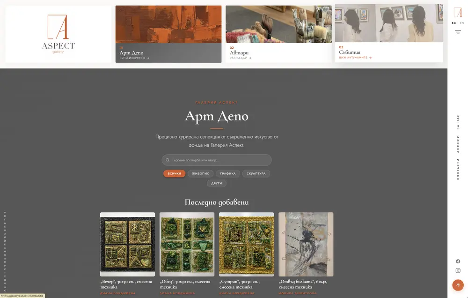Viewport: 468px width, 298px height.
Task: Click in the artwork or author search box
Action: point(217,160)
